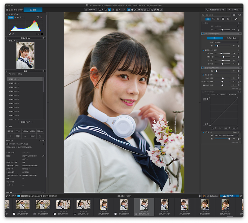Click the tone curve reset button
Screen dimensions: 248x223
[x=223, y=95]
